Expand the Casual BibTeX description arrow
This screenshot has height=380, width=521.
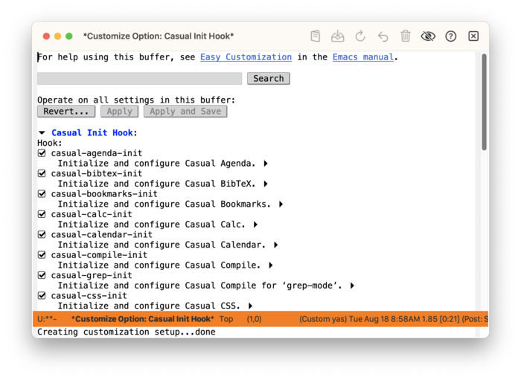click(x=266, y=184)
